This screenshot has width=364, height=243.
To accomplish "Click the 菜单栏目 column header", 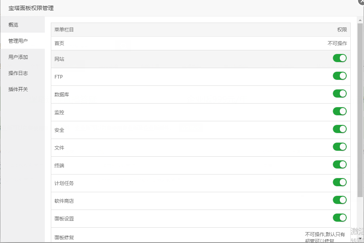I will 64,30.
